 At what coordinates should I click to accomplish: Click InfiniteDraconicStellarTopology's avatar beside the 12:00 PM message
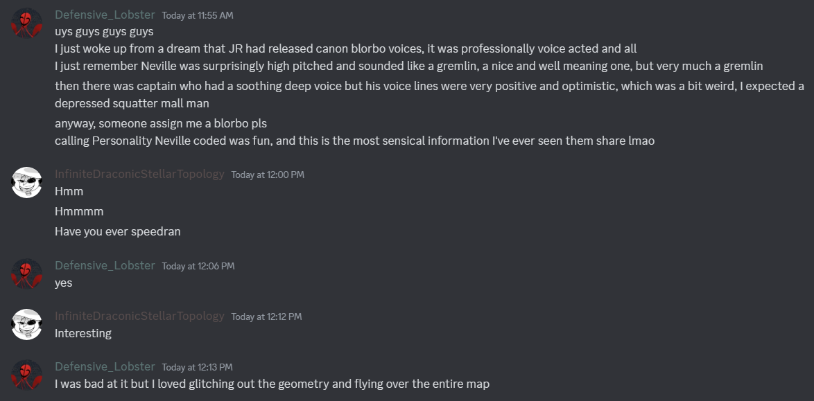coord(27,183)
